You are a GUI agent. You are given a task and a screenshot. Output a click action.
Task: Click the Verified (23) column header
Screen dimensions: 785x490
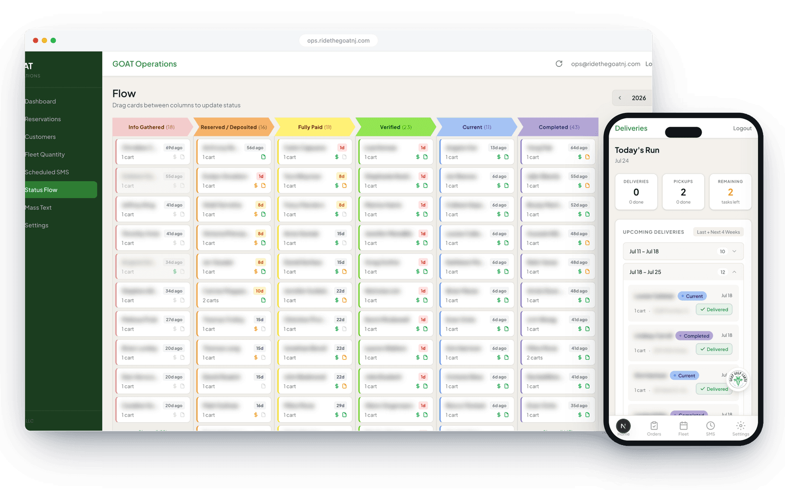(396, 127)
